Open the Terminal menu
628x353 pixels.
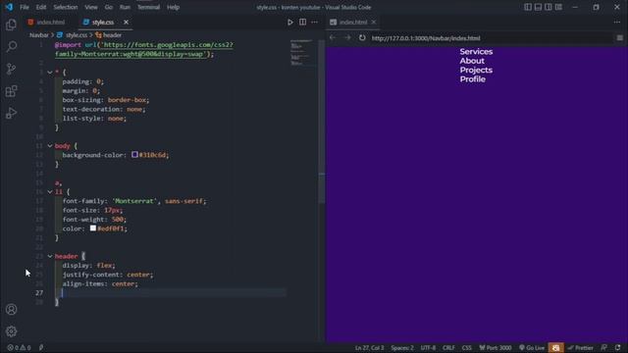(148, 7)
